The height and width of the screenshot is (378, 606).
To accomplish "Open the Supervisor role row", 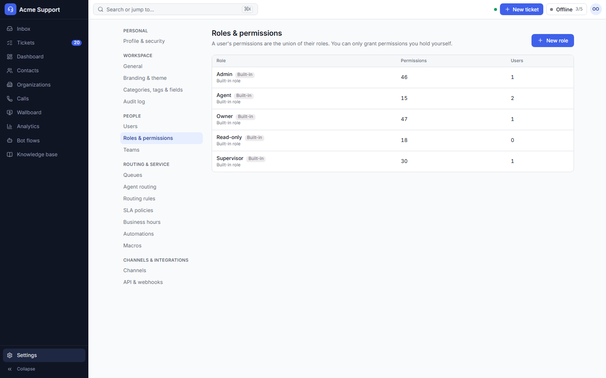I will pyautogui.click(x=393, y=161).
